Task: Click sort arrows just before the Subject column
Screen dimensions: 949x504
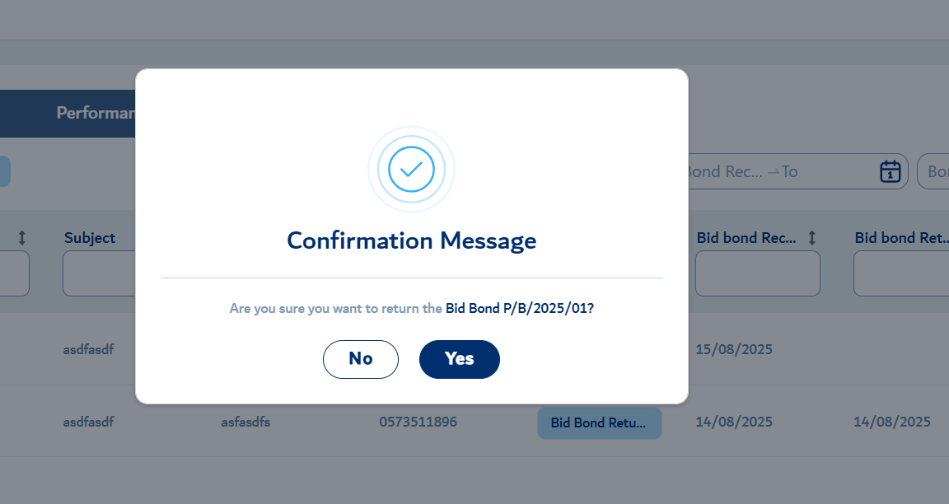Action: (x=21, y=238)
